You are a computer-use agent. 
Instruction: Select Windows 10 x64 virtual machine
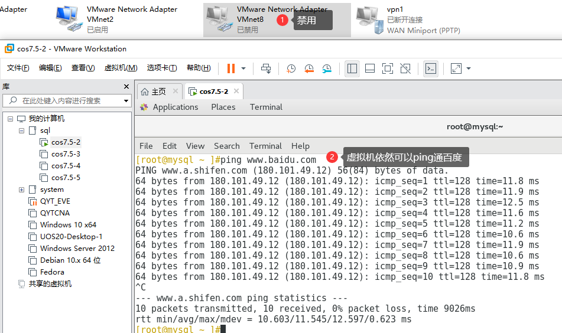tap(68, 225)
